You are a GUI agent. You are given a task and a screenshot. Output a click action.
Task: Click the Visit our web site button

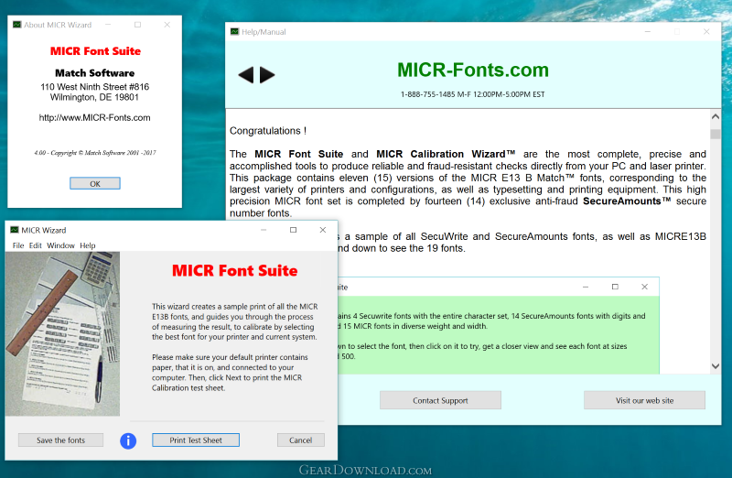click(x=644, y=400)
